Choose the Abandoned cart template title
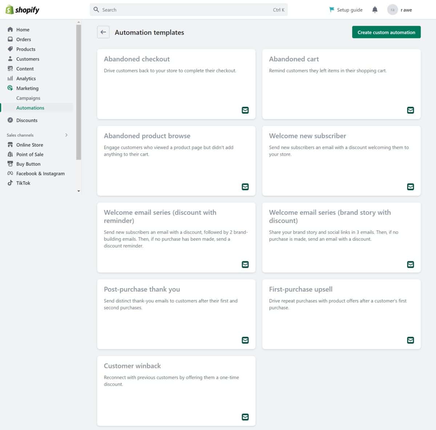 tap(294, 59)
